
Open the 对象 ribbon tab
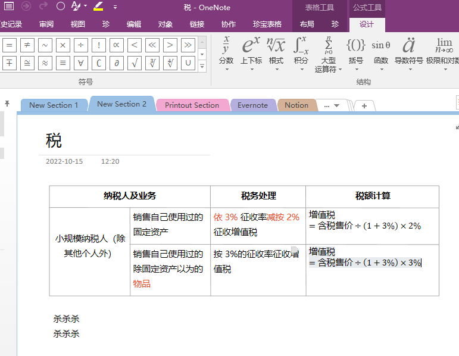[166, 24]
